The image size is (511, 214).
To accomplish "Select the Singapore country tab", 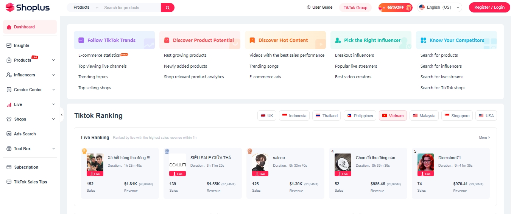I will [x=457, y=116].
